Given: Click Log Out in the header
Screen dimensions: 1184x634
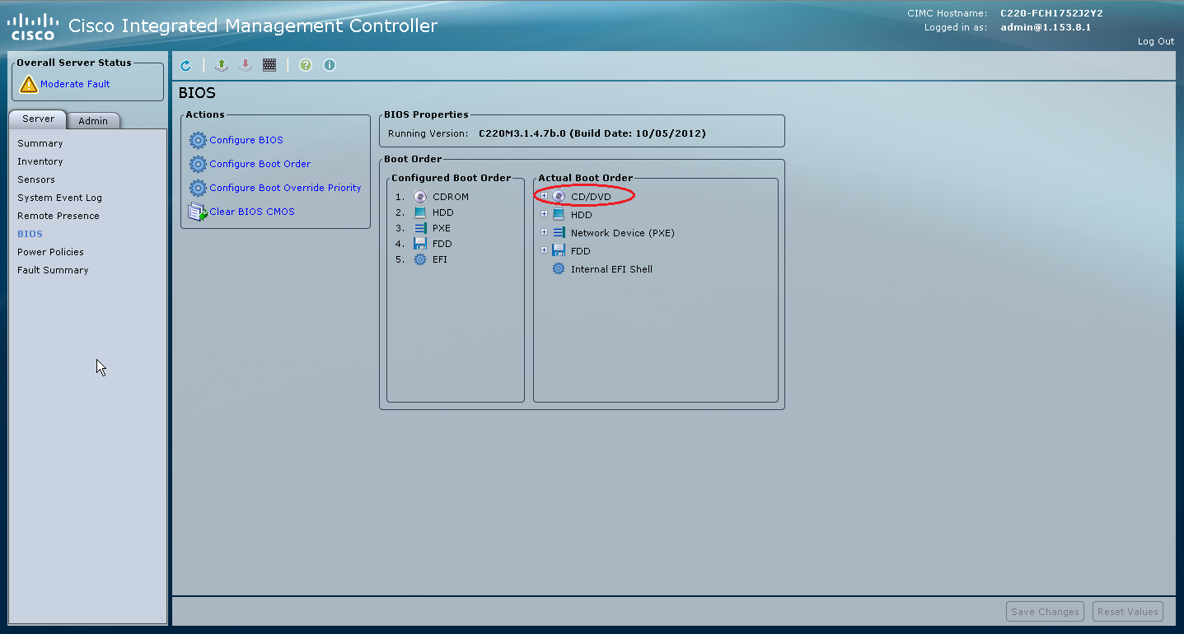Looking at the screenshot, I should click(1156, 41).
